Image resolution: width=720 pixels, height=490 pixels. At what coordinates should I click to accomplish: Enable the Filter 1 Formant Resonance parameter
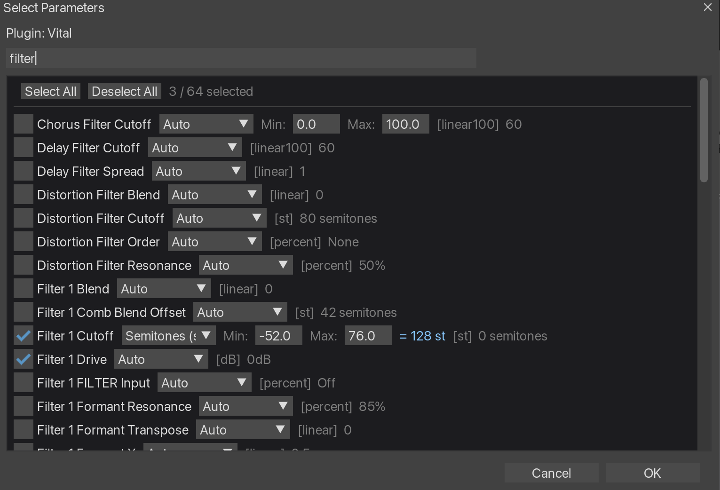click(x=24, y=406)
